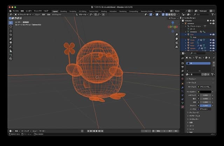Switch perspective/orthographic view with grid gizmo
224x146 pixels.
176,47
